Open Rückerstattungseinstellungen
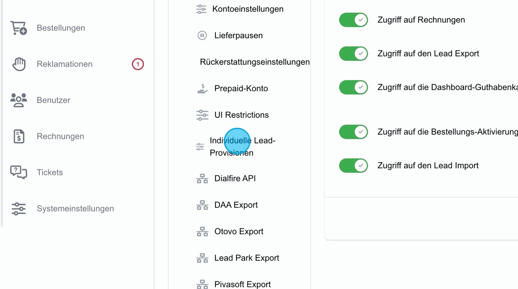This screenshot has height=289, width=518. pos(255,62)
